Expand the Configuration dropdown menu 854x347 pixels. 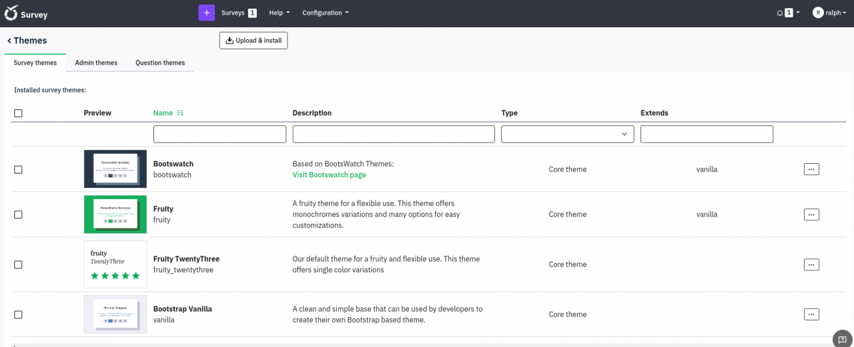[x=325, y=13]
